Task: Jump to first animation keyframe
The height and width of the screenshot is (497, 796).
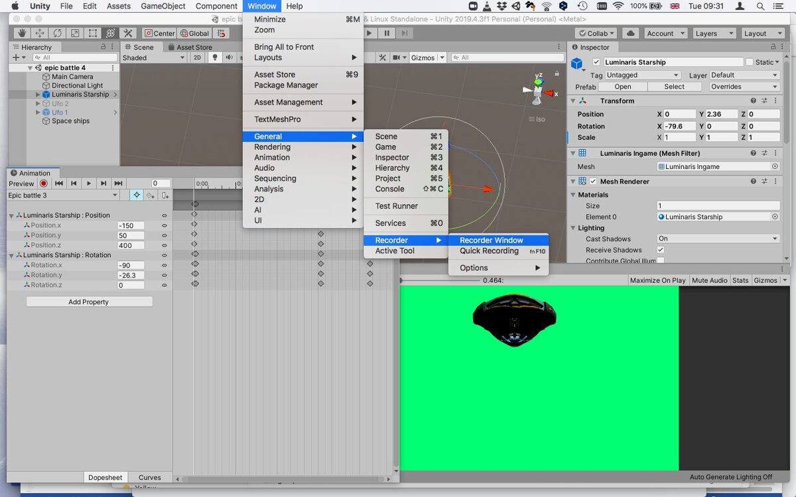Action: [x=59, y=184]
